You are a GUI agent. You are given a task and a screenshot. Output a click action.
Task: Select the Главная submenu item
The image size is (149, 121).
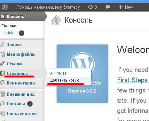9,26
